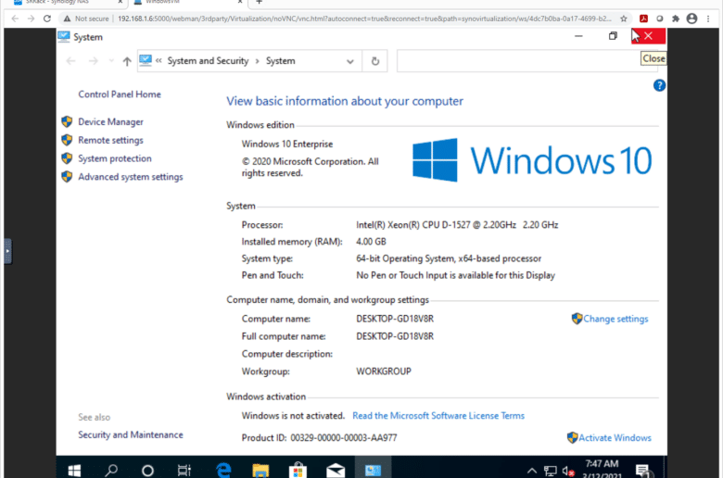The image size is (723, 478).
Task: Expand the noVNC side control panel handle
Action: coord(7,251)
